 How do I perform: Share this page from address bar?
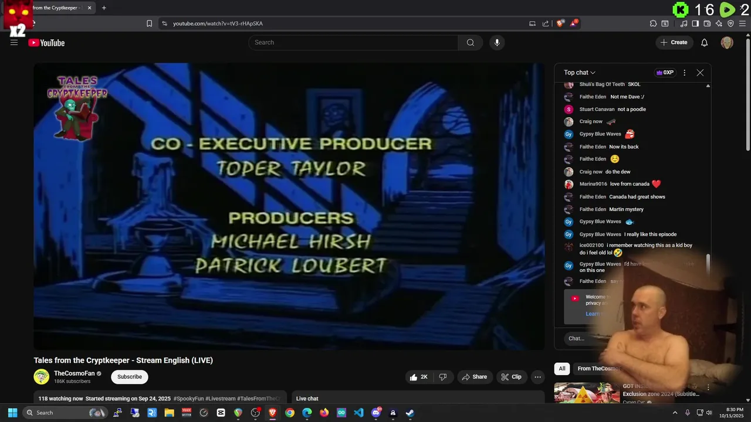click(546, 23)
